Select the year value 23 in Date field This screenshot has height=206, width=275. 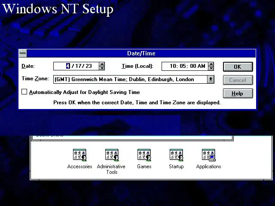pos(89,66)
